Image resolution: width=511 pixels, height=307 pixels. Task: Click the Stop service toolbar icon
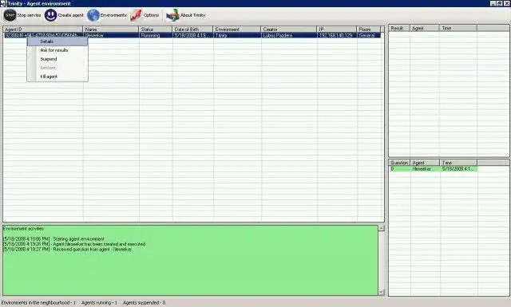(10, 15)
